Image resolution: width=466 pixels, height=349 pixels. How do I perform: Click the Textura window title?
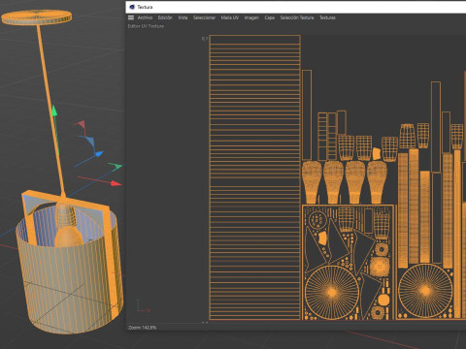tap(145, 7)
